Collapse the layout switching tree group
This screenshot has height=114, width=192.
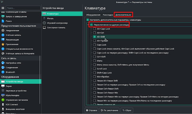coord(88,25)
